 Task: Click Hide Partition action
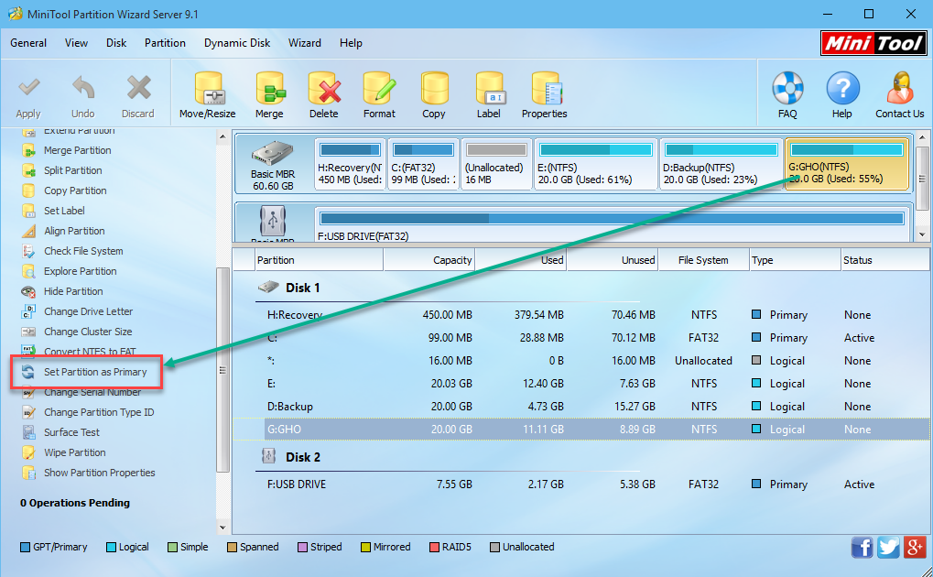[73, 291]
